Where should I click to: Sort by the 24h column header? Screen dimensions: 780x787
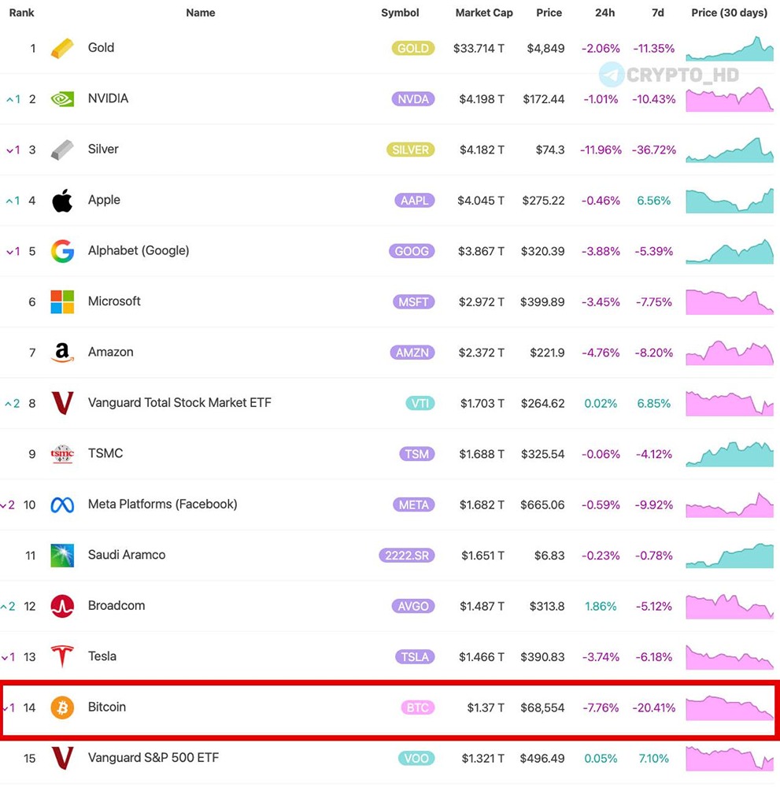(x=605, y=13)
